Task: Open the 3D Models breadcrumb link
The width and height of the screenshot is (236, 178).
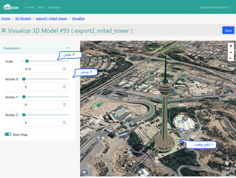Action: tap(23, 18)
